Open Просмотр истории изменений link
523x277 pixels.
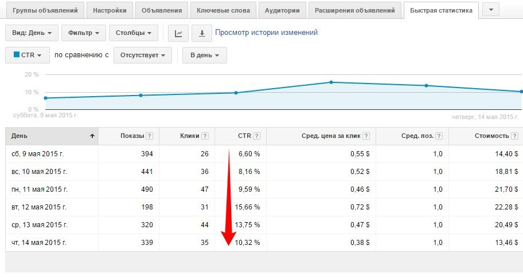pos(267,33)
